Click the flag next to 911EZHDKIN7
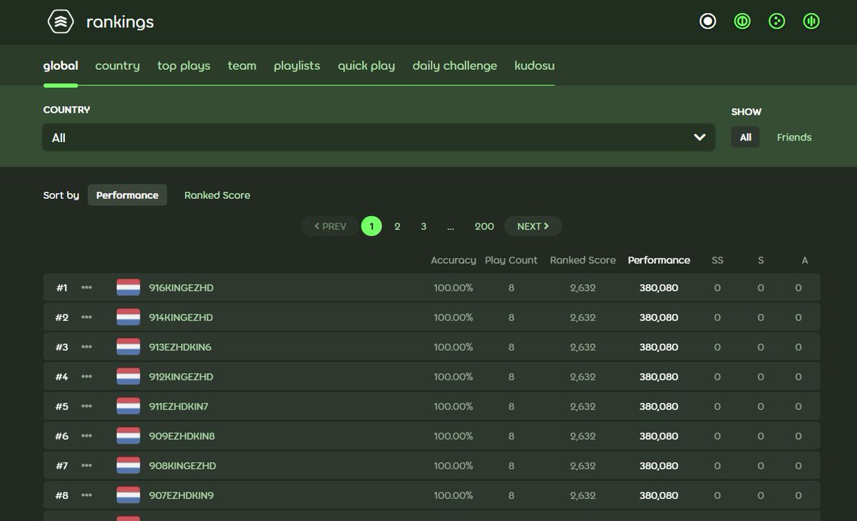 (x=129, y=406)
